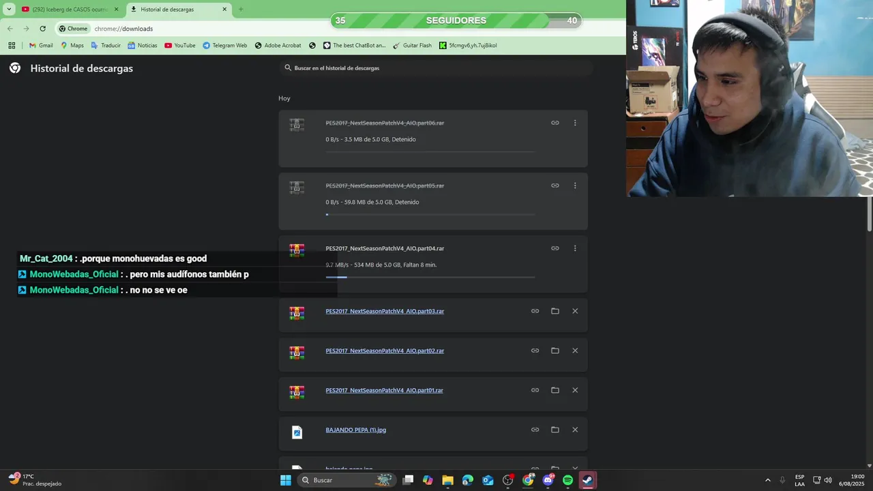Screen dimensions: 873x491
Task: Copy download link for part04.rar
Action: click(x=555, y=248)
